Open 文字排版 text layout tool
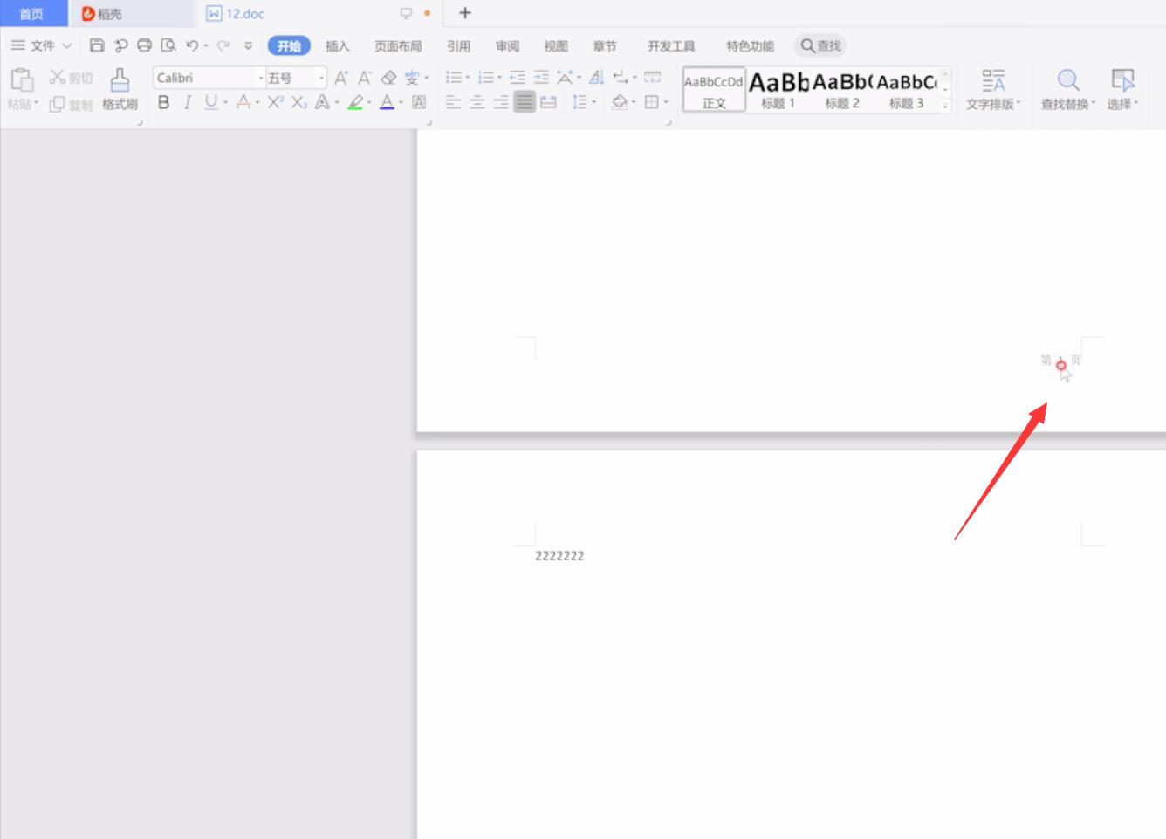Viewport: 1166px width, 839px height. 993,90
